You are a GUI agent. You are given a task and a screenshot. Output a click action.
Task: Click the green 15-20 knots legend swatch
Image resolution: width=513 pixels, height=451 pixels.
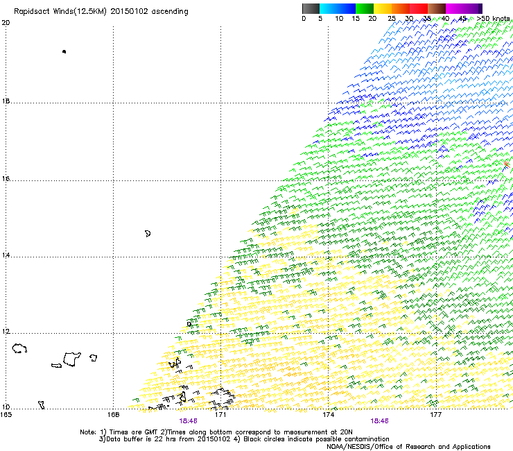click(x=365, y=8)
